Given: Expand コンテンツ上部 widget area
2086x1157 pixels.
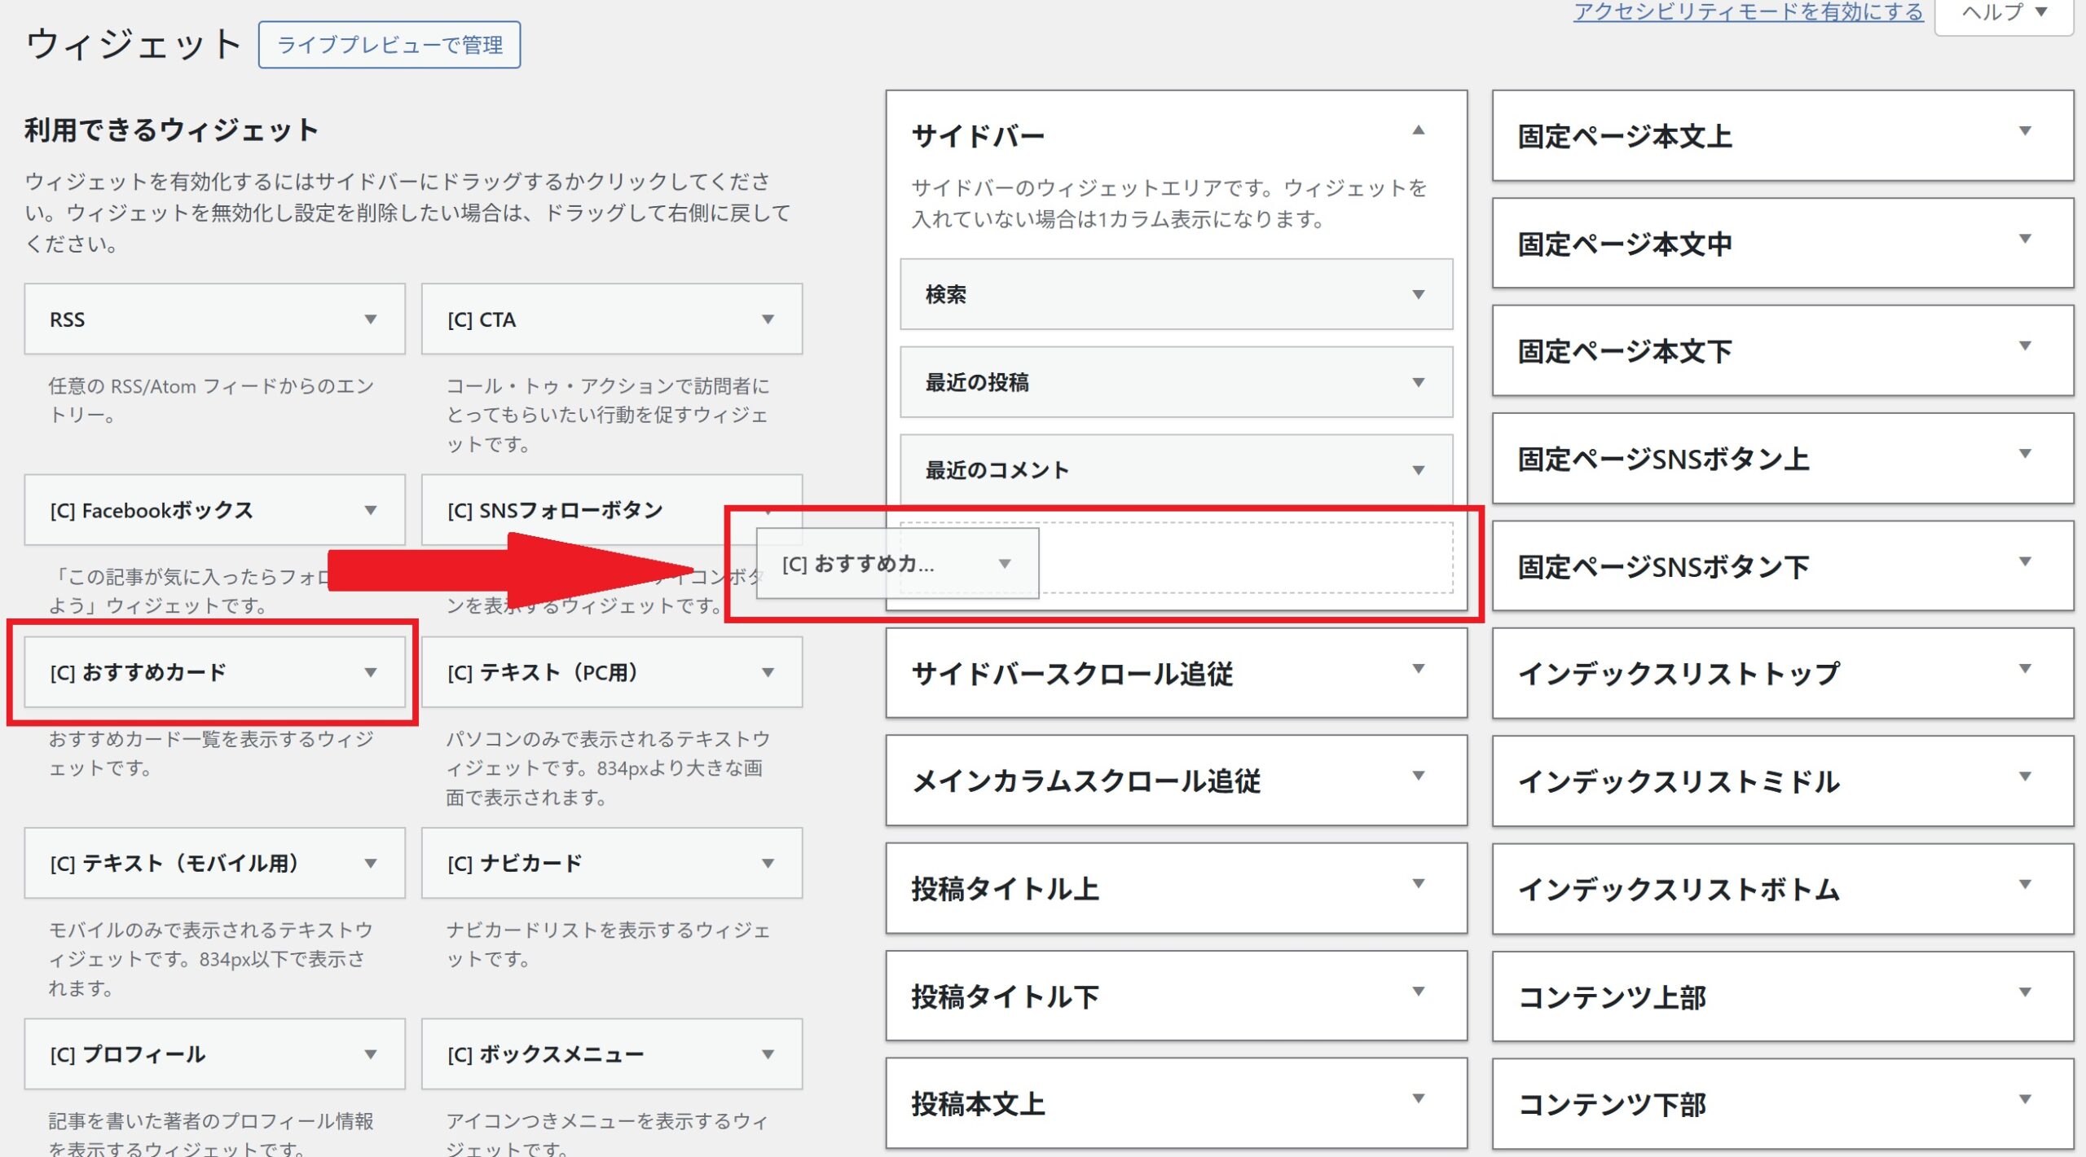Looking at the screenshot, I should coord(2024,992).
